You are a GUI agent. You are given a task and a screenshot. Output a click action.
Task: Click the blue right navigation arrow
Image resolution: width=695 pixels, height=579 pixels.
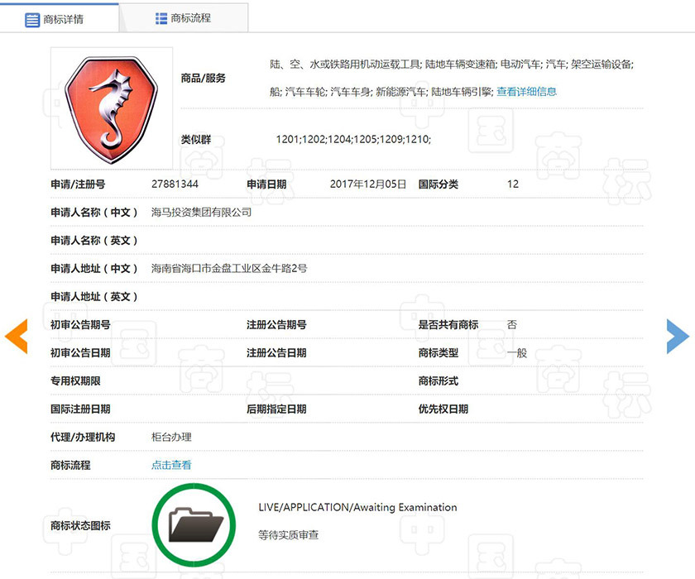[x=678, y=337]
